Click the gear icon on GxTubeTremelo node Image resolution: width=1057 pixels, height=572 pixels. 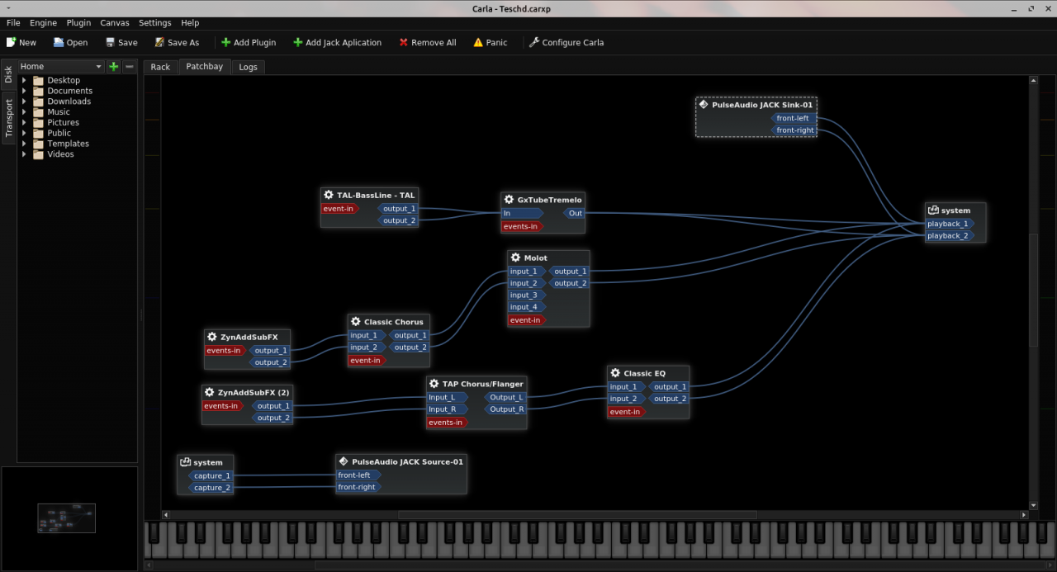click(510, 200)
